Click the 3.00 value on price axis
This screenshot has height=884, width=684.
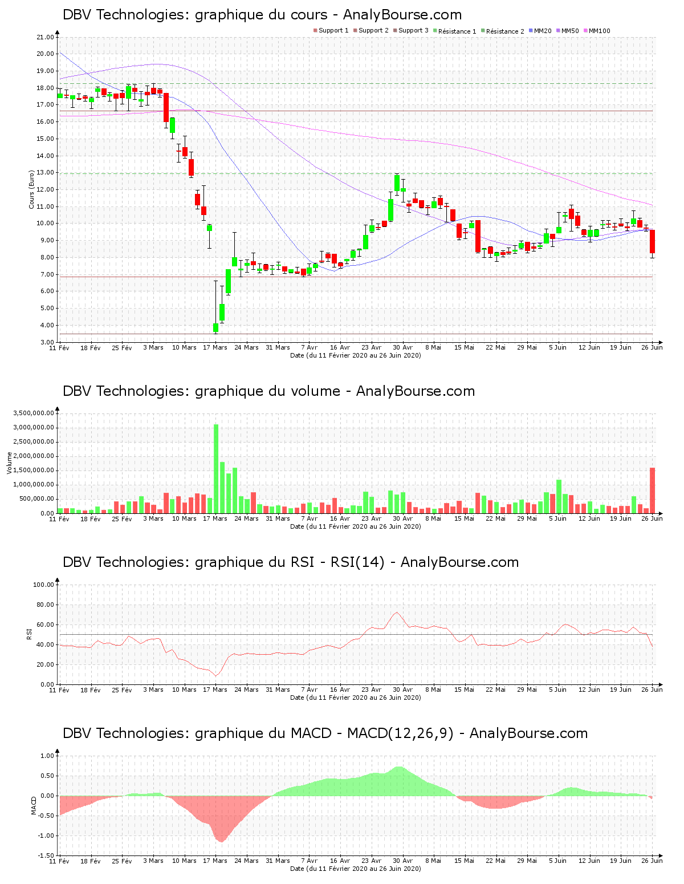(x=47, y=342)
